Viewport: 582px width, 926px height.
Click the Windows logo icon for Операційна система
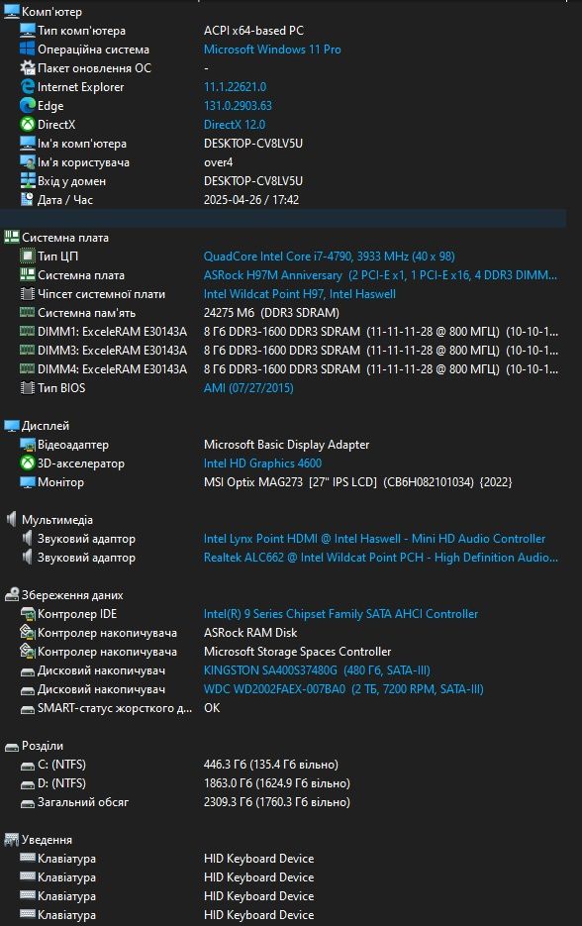[27, 49]
